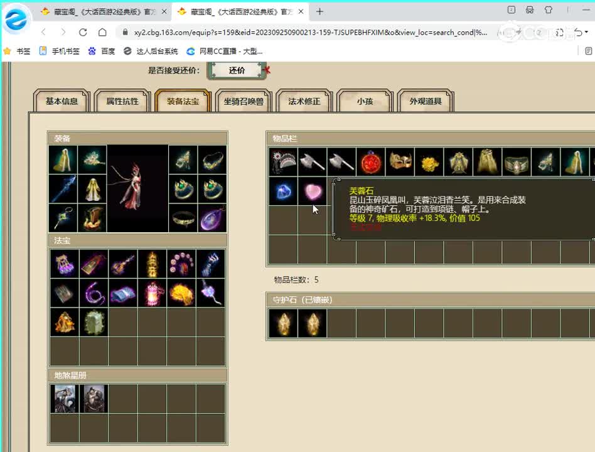Click the white-gold robe equipment icon
Screen dimensions: 595x452
coord(92,189)
